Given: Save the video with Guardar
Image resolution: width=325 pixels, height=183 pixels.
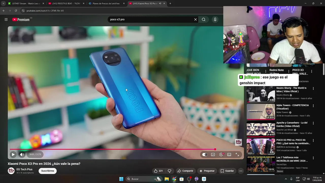Looking at the screenshot, I should pyautogui.click(x=227, y=171).
